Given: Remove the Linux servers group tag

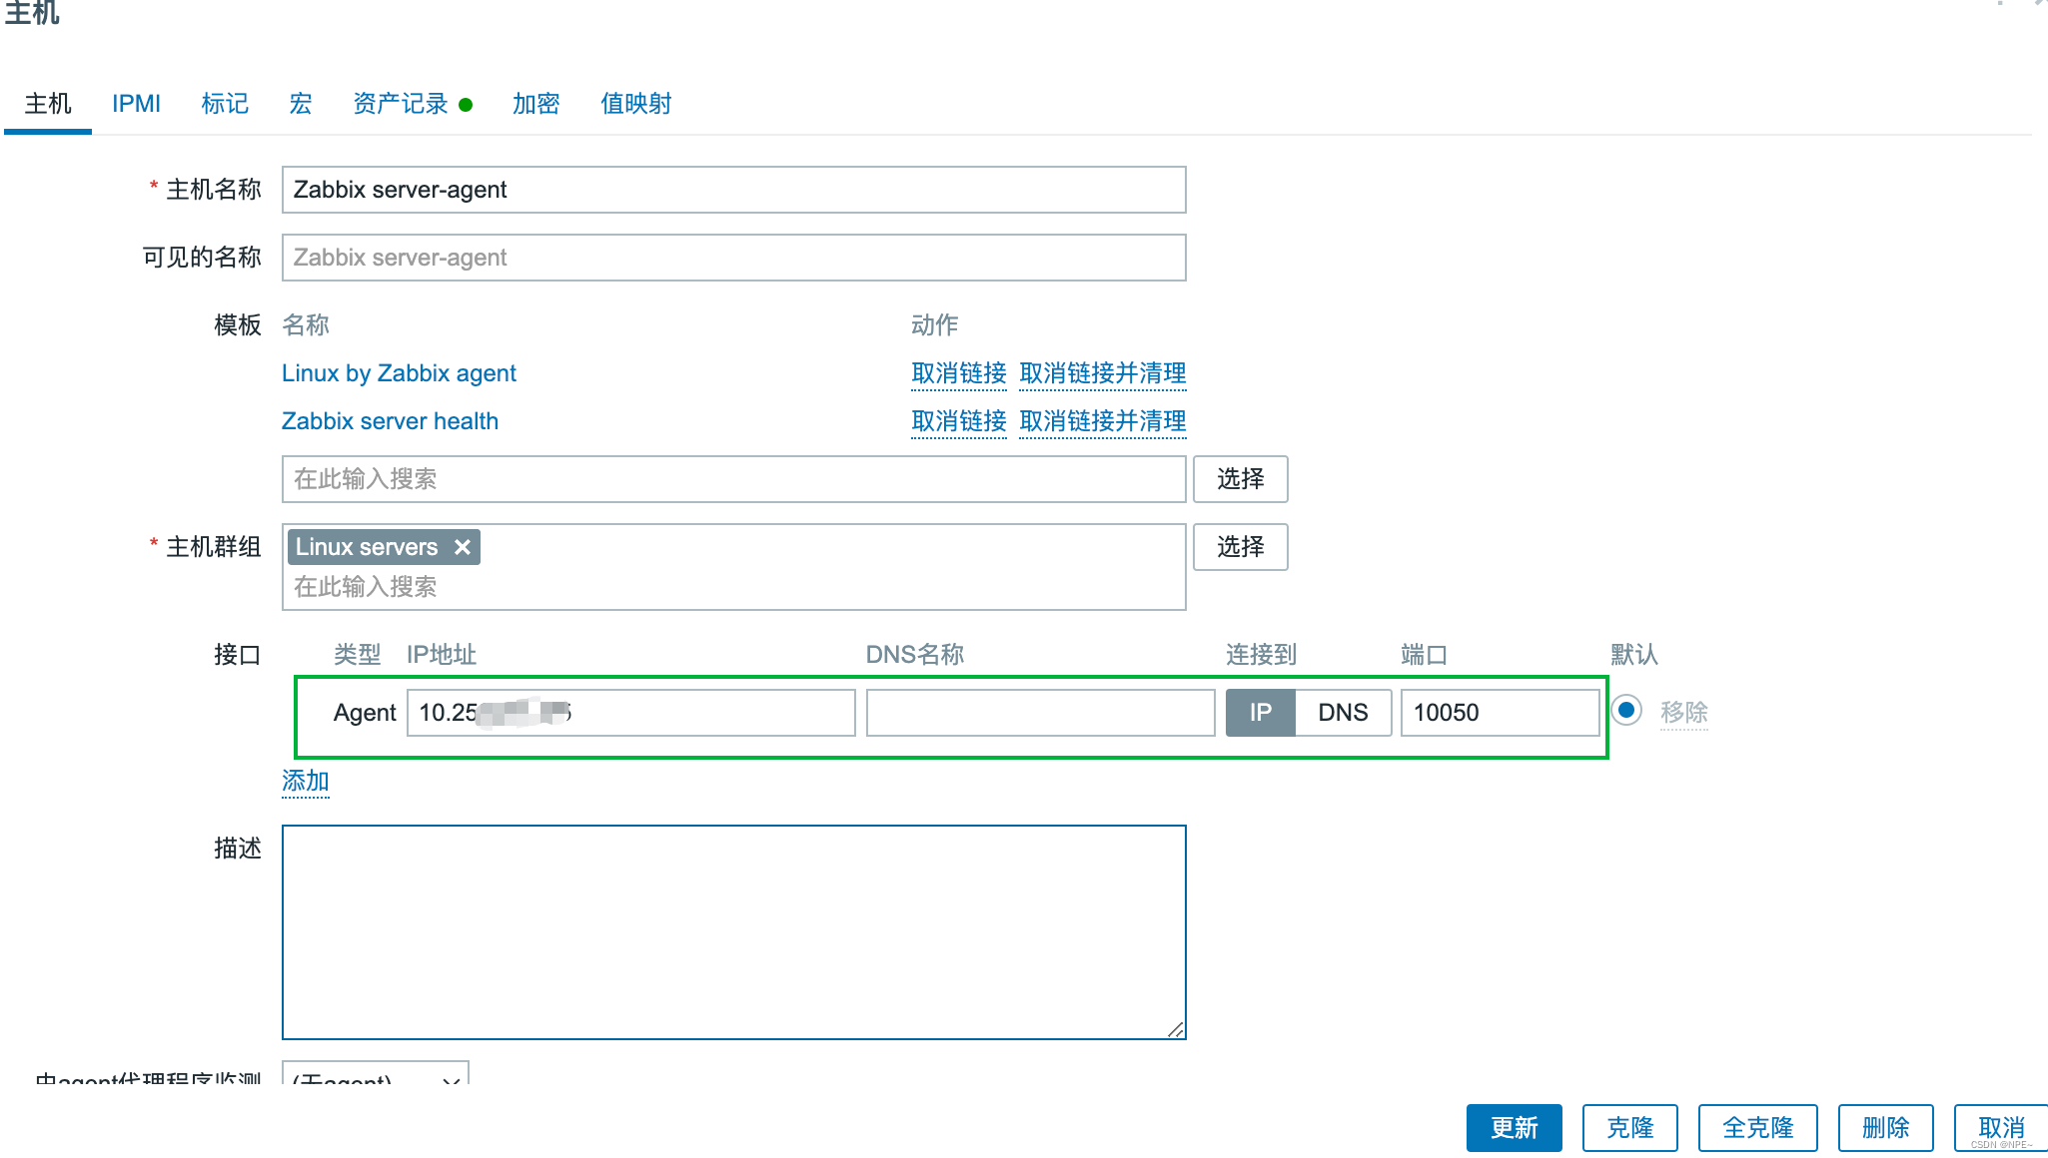Looking at the screenshot, I should click(462, 547).
